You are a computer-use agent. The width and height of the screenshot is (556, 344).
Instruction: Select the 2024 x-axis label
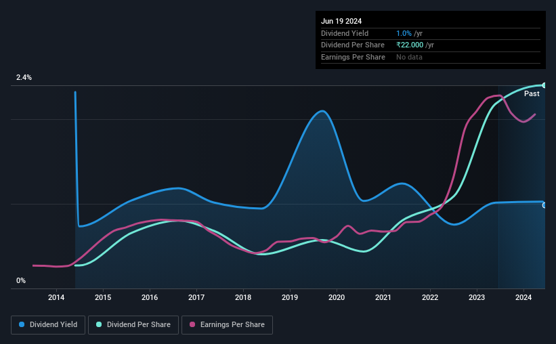coord(523,297)
